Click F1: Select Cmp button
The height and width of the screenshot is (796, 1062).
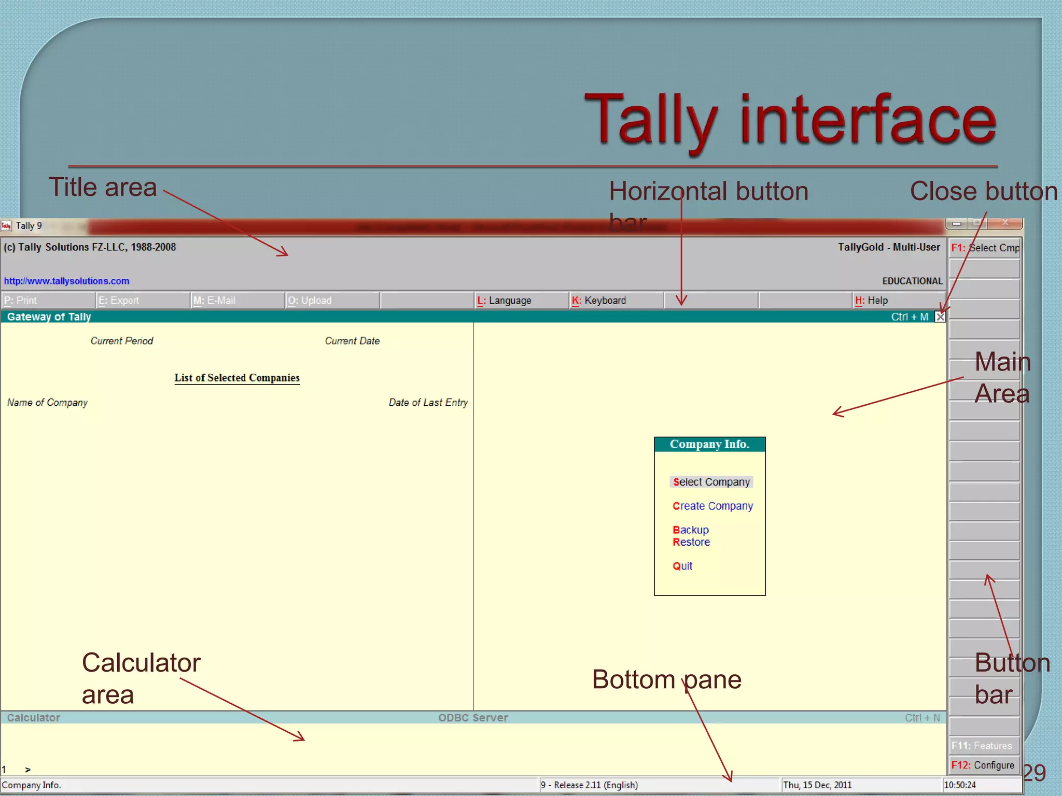tap(985, 248)
